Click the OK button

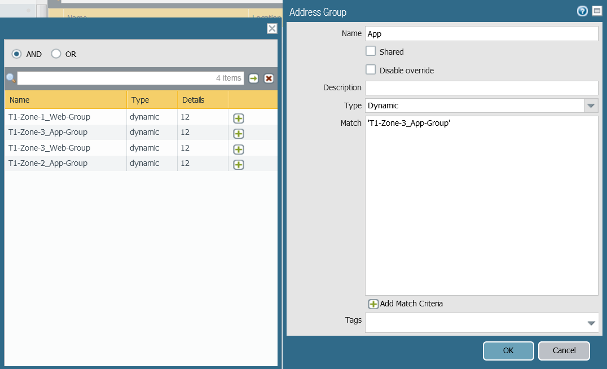508,350
